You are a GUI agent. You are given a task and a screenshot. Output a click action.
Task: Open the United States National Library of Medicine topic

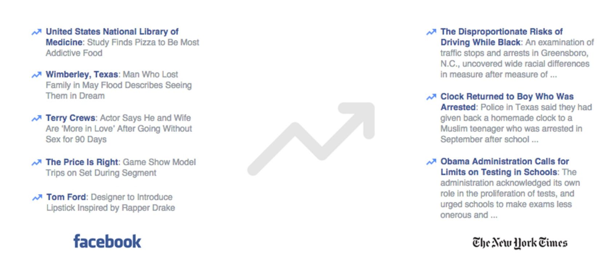coord(112,37)
